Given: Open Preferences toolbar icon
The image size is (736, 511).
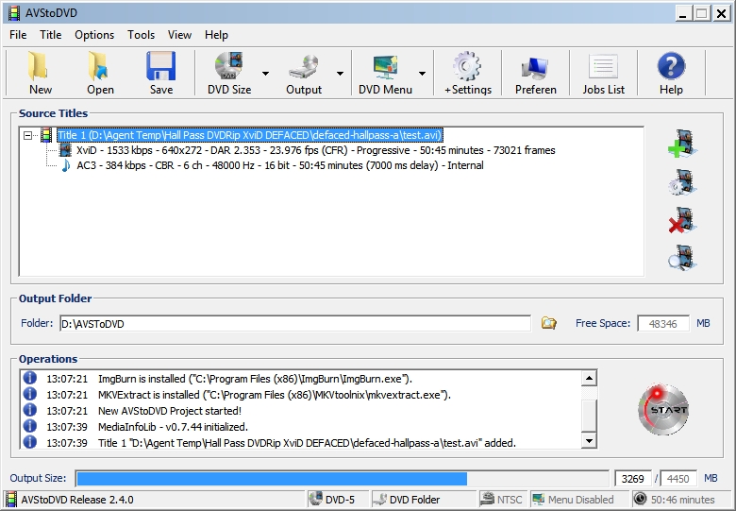Looking at the screenshot, I should pos(535,73).
